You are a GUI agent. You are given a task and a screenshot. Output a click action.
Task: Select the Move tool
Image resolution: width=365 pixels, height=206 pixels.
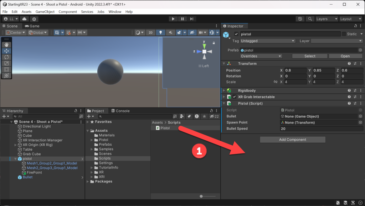6,51
